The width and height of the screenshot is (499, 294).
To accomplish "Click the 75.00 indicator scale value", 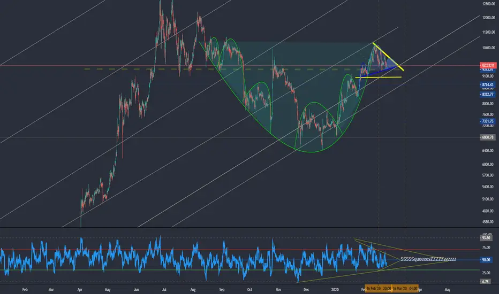I will (486, 247).
